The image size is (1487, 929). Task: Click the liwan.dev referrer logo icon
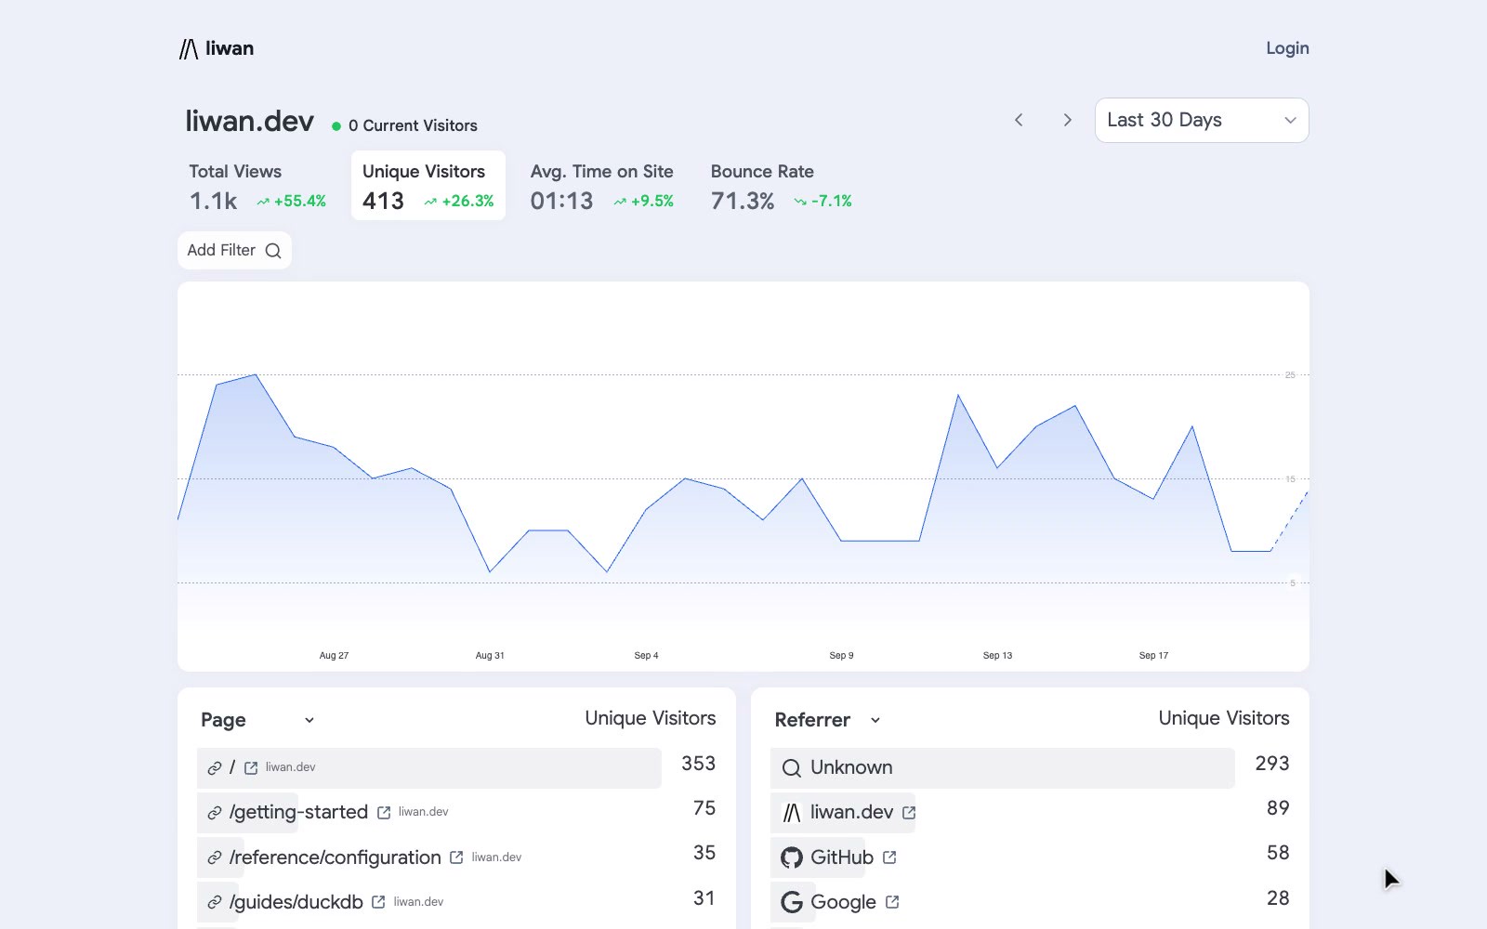[791, 813]
